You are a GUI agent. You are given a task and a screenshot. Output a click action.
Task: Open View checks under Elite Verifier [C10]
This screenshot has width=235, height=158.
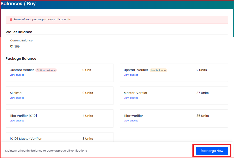(x=17, y=121)
